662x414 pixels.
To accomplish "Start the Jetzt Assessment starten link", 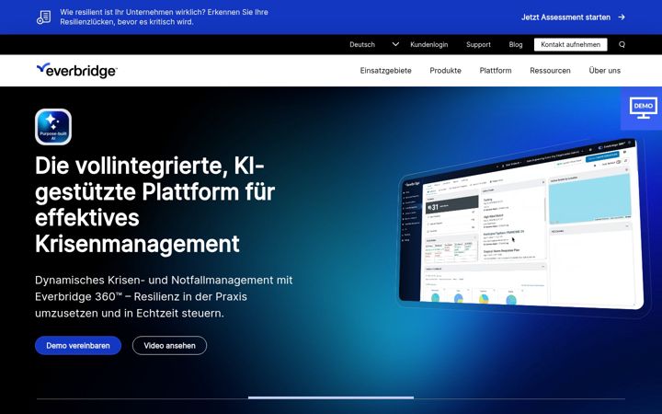I will point(565,17).
